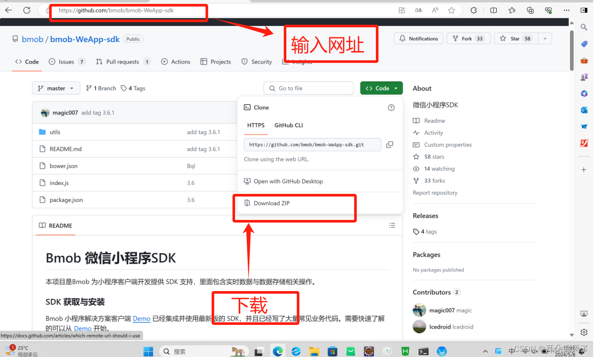Open Browser essentials heart icon
Viewport: 594px width, 357px height.
(x=548, y=10)
